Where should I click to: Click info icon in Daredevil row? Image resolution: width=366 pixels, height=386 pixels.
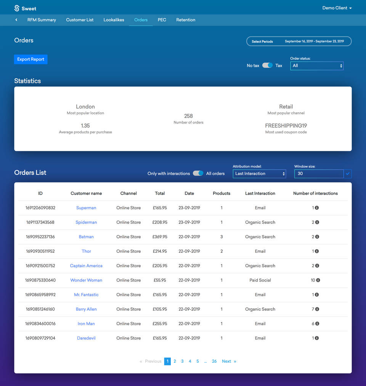(x=317, y=338)
